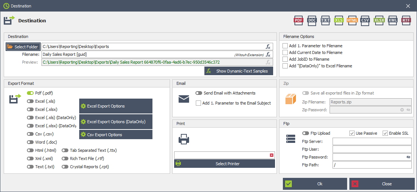Toggle Ftp Upload switch
417x192 pixels.
[x=306, y=133]
